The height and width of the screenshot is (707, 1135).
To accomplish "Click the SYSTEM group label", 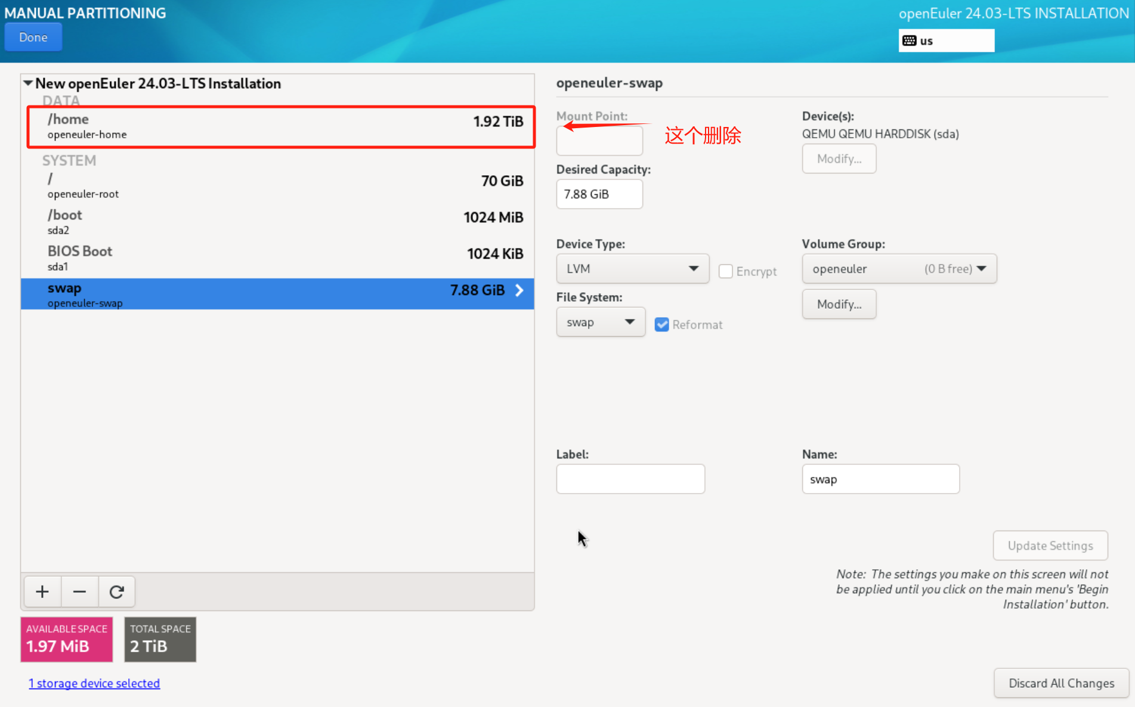I will 69,160.
